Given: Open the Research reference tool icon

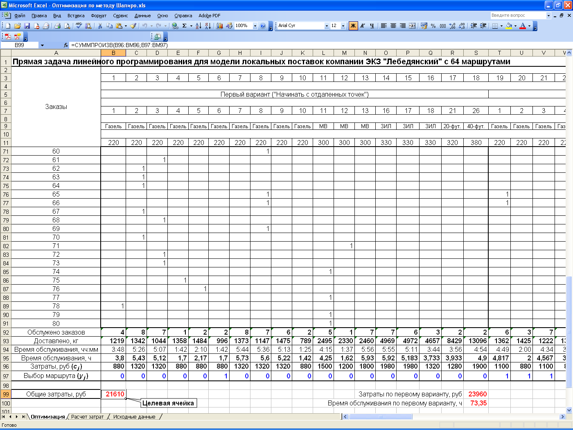Looking at the screenshot, I should tap(88, 26).
